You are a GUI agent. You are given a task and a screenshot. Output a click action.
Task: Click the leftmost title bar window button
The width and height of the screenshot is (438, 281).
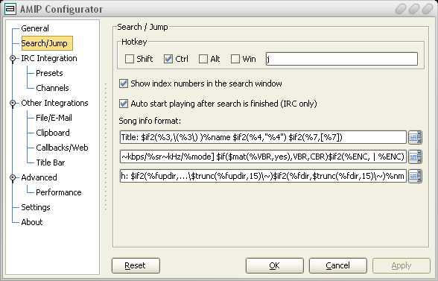tap(401, 9)
